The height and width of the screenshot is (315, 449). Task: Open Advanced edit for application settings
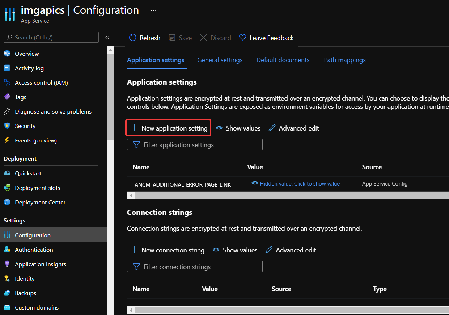click(294, 128)
